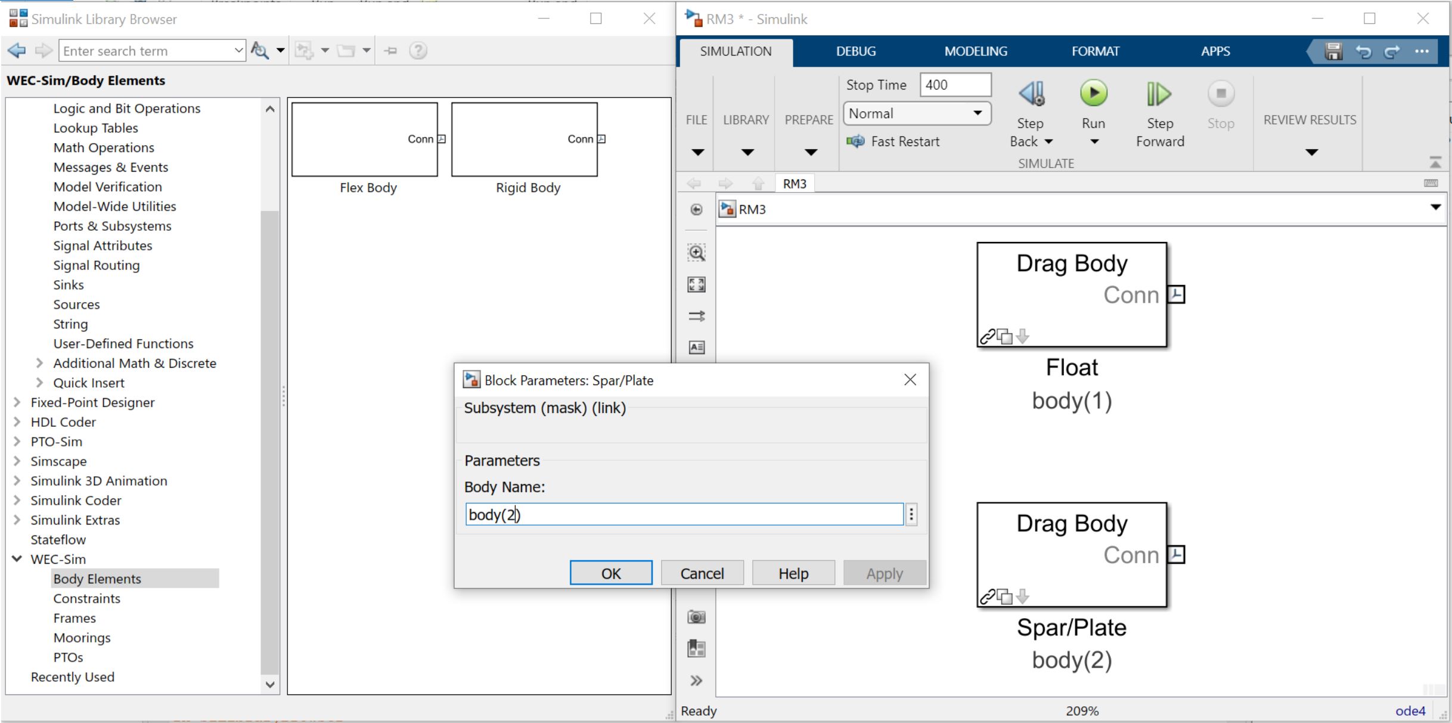Save the RM3 model
Viewport: 1452px width, 723px height.
pyautogui.click(x=1333, y=52)
